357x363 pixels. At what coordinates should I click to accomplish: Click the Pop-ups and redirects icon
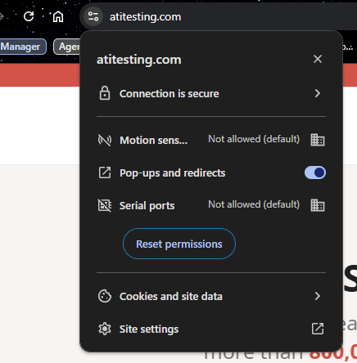click(105, 173)
